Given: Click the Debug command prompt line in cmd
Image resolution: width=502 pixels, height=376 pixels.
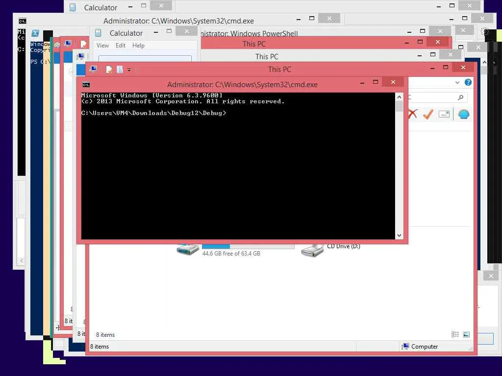Looking at the screenshot, I should (x=153, y=113).
